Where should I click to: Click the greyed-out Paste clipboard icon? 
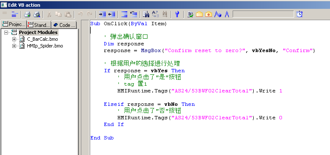point(68,14)
